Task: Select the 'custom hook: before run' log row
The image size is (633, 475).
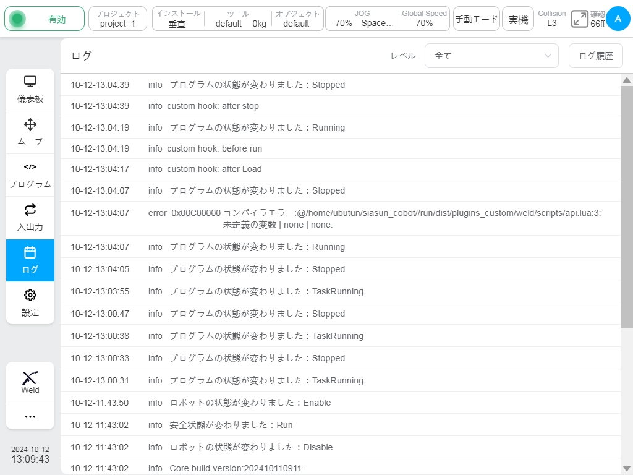Action: point(341,148)
